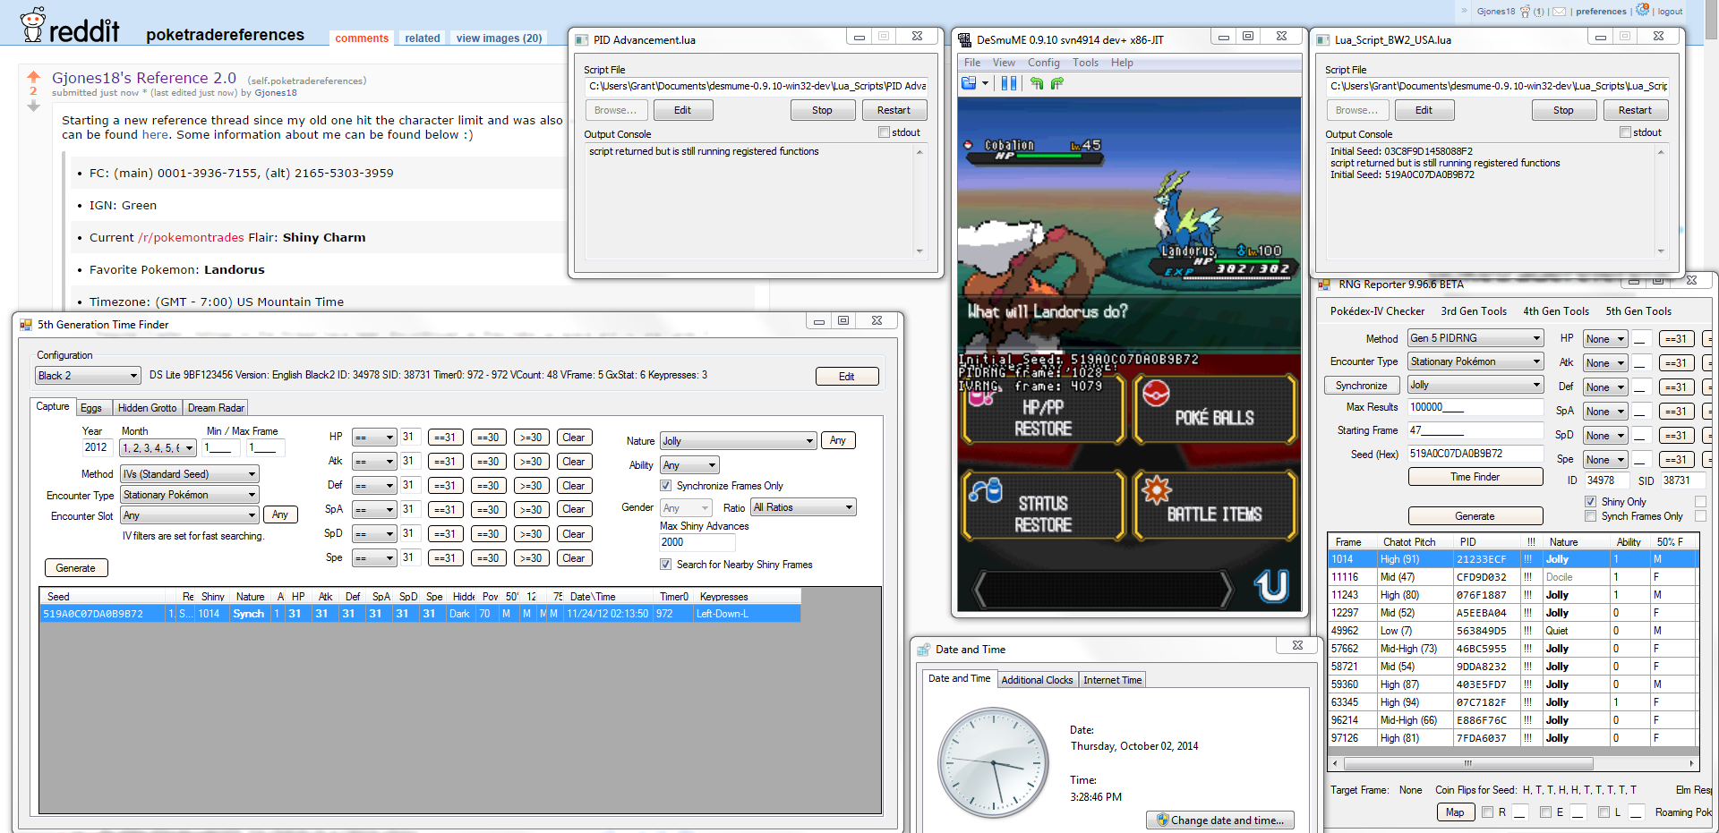The image size is (1719, 833).
Task: Restart the Lua_Script_BW2_USA script
Action: (1635, 110)
